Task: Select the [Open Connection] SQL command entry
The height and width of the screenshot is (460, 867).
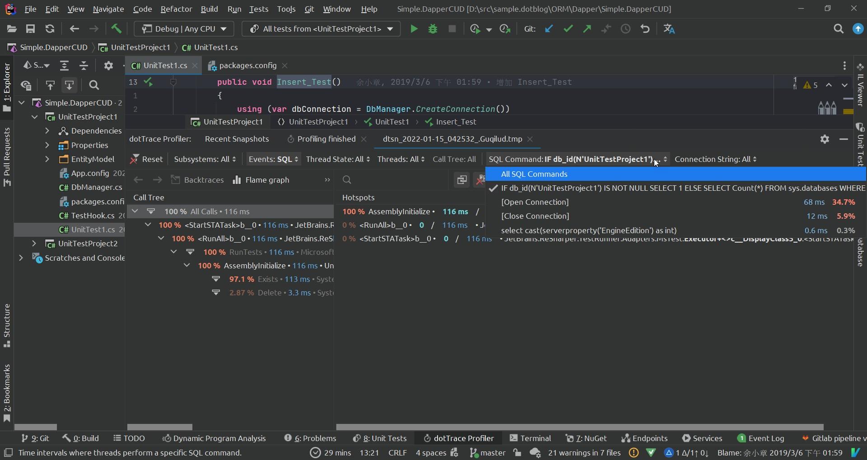Action: coord(676,202)
